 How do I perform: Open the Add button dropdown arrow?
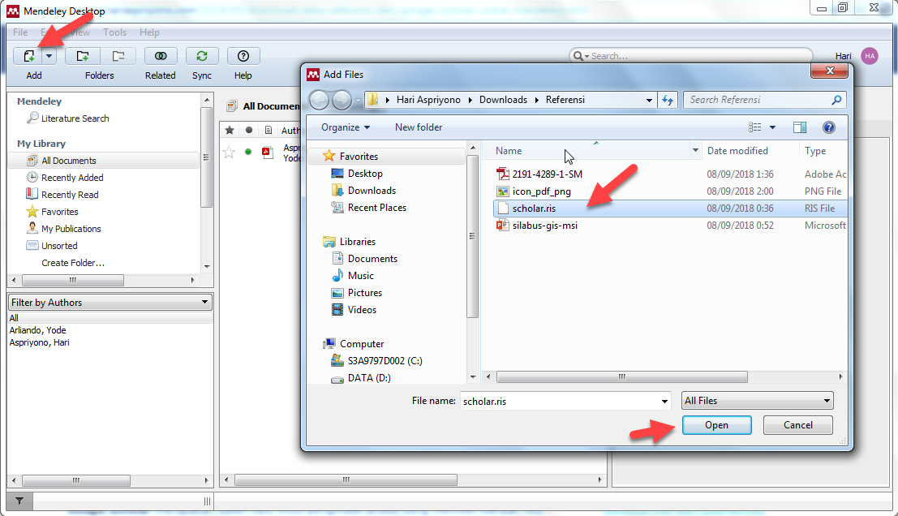point(49,56)
